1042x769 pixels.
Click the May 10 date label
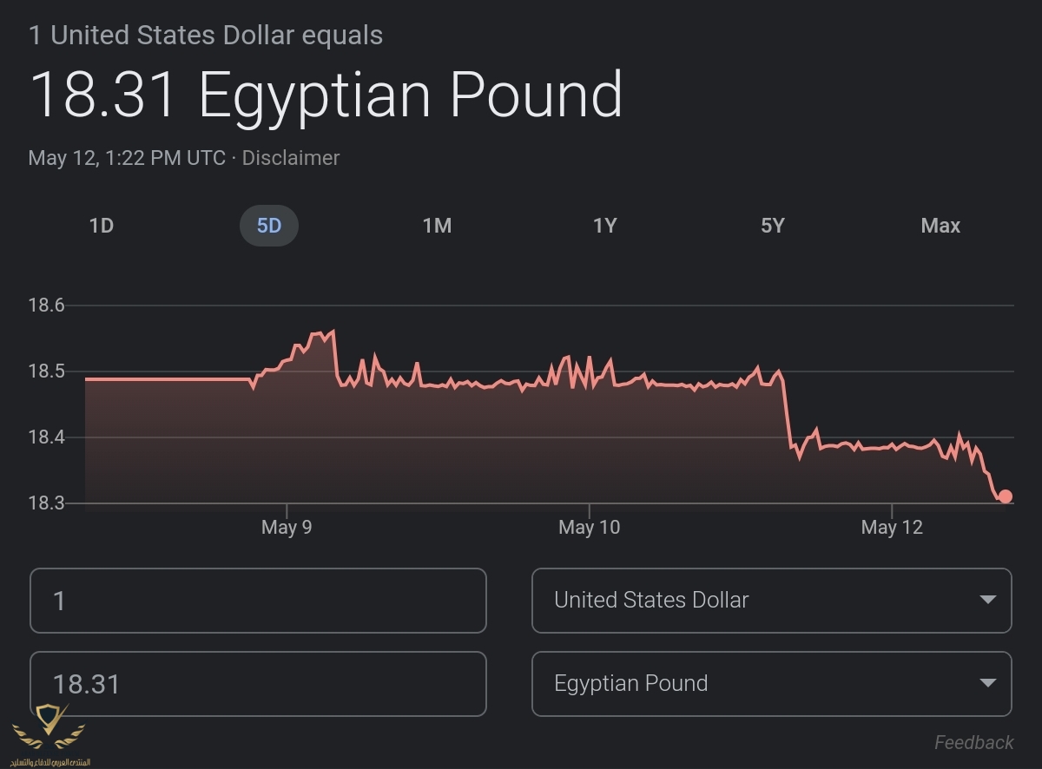tap(590, 527)
